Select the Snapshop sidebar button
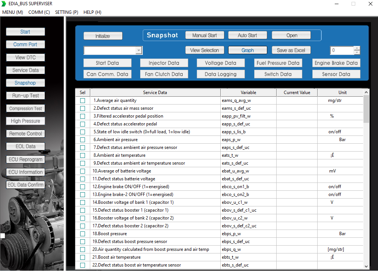Screen dimensions: 378x271 click(x=25, y=83)
